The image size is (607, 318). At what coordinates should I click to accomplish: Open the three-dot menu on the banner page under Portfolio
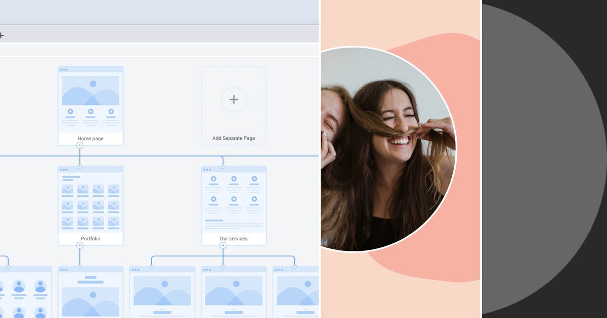(x=64, y=269)
